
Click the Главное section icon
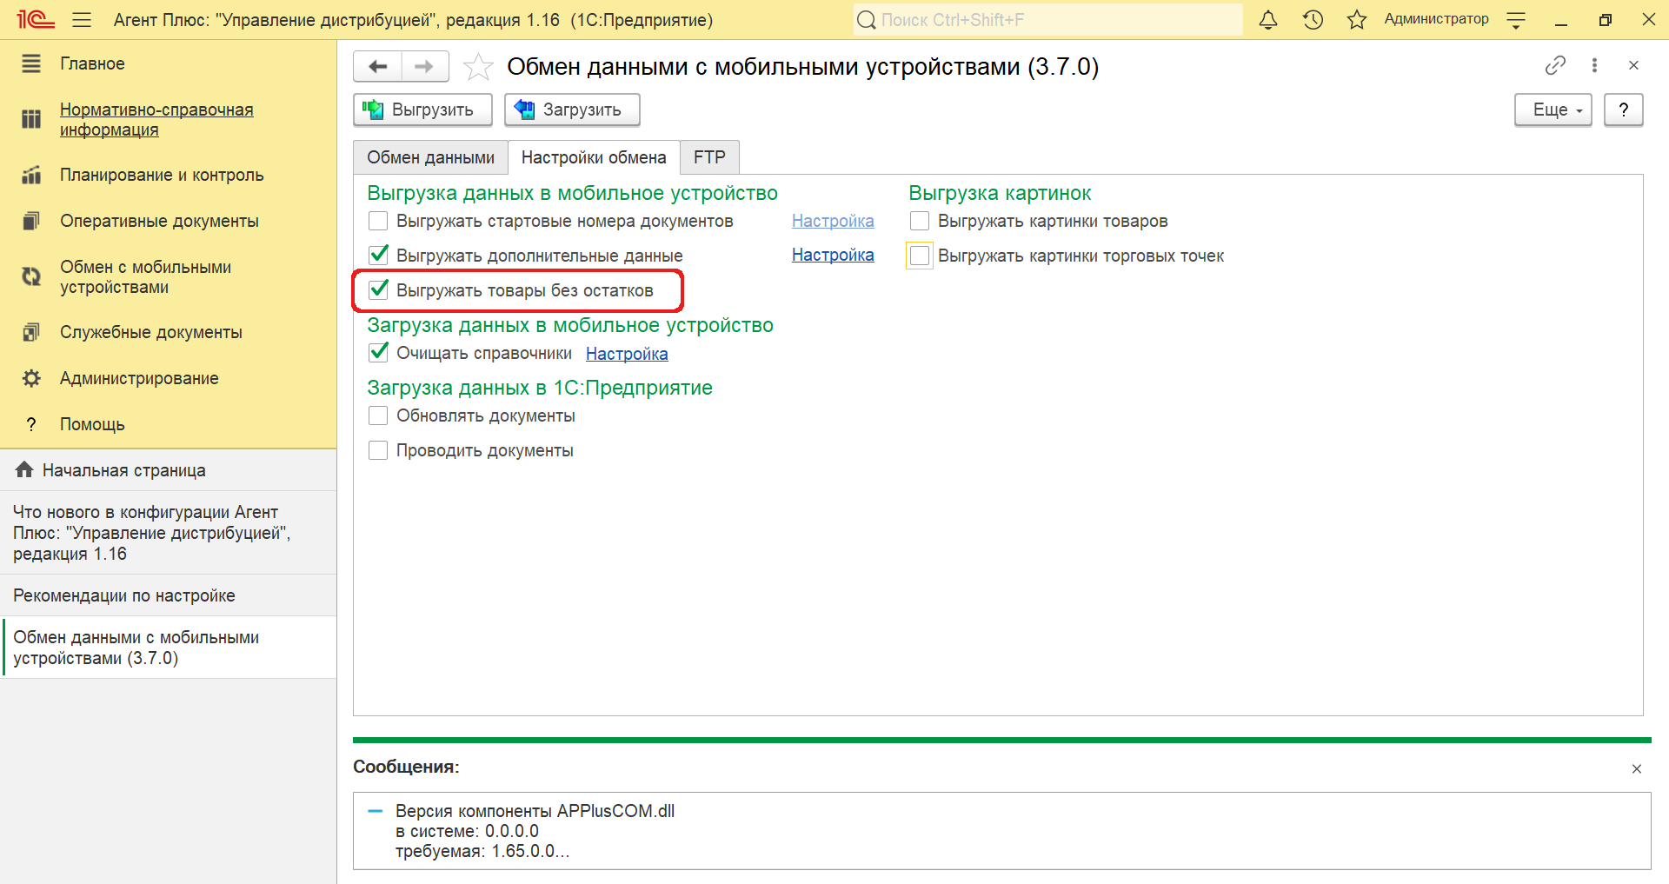[x=31, y=63]
